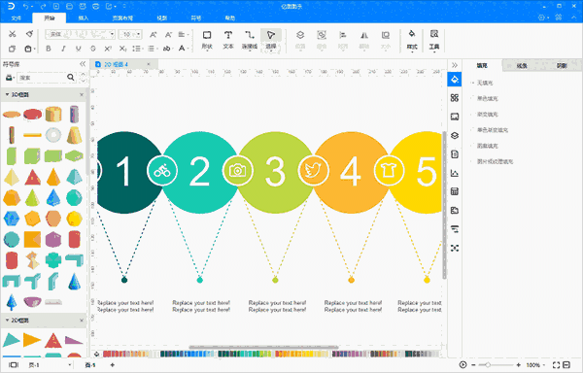Increase font size with larger A
This screenshot has height=373, width=583.
[154, 35]
